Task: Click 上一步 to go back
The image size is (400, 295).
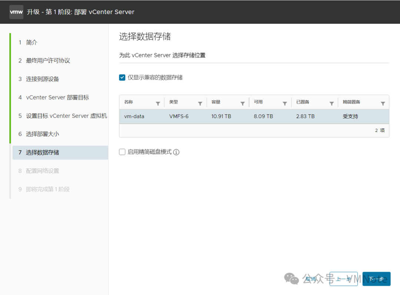Action: [x=344, y=279]
